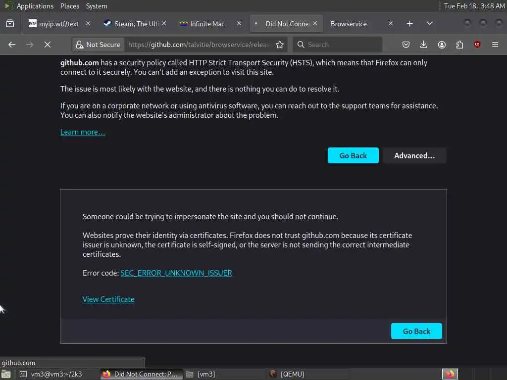This screenshot has width=507, height=380.
Task: Close the myip.wtf/text tab
Action: click(x=88, y=24)
